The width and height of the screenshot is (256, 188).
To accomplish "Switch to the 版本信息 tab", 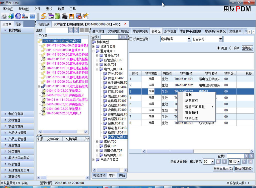I will [x=170, y=31].
